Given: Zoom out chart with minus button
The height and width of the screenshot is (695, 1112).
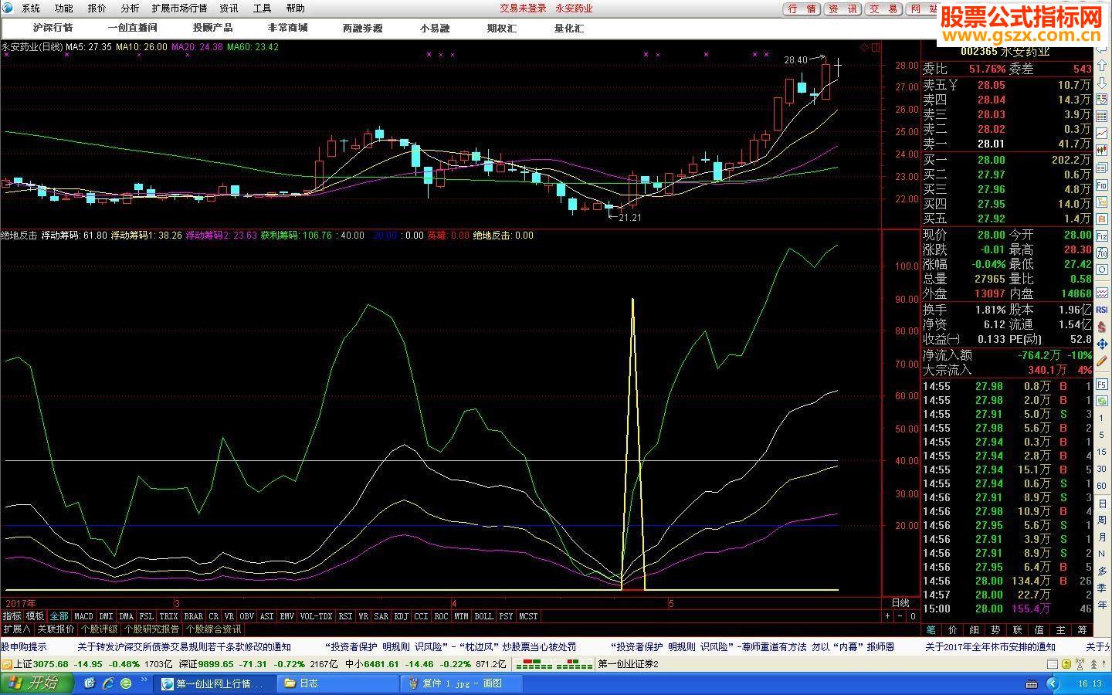Looking at the screenshot, I should [x=900, y=616].
